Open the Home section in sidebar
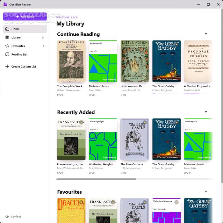This screenshot has width=223, height=223. (25, 29)
